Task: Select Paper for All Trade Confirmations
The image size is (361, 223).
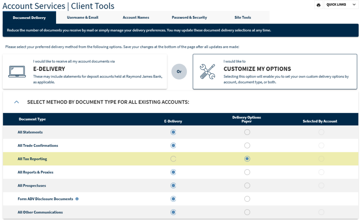Action: pos(247,145)
